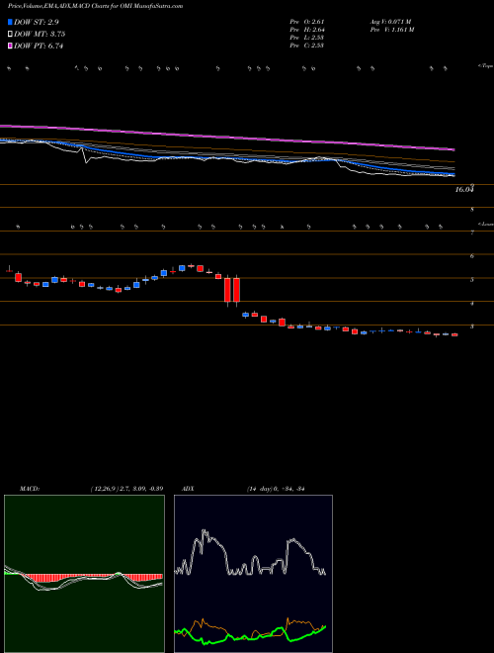Click the 'Pre L: 2.53' value
494x653 pixels.
(x=307, y=38)
